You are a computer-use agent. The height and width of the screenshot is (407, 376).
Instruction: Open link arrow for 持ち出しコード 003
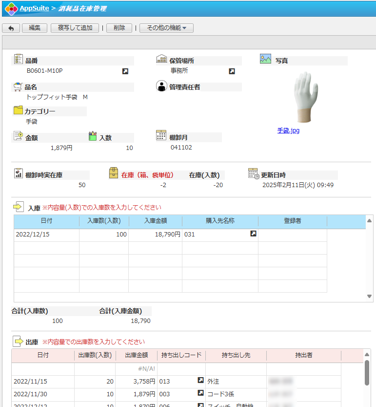[200, 393]
